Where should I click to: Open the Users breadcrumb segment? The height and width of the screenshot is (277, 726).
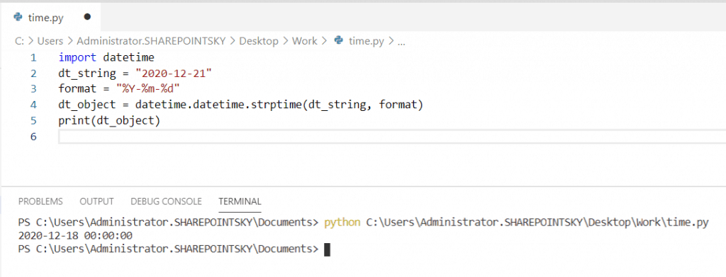pyautogui.click(x=50, y=41)
